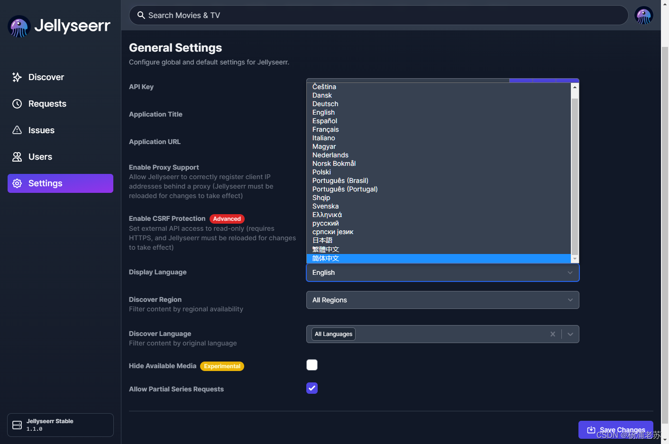This screenshot has width=669, height=444.
Task: Focus the Search Movies & TV field
Action: [378, 15]
